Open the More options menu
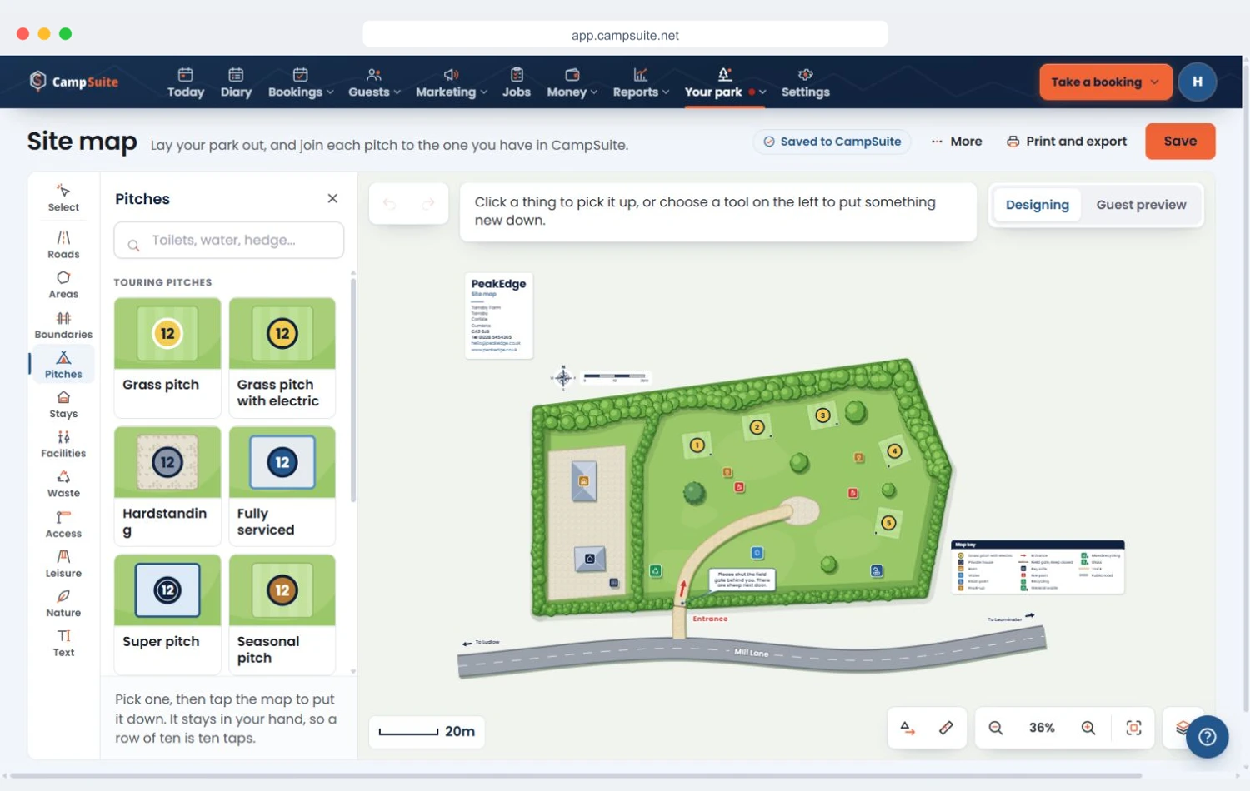Image resolution: width=1250 pixels, height=791 pixels. pos(957,142)
